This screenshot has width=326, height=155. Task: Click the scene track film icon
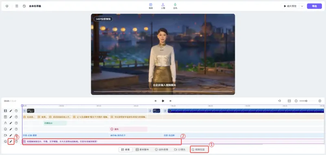[6, 111]
